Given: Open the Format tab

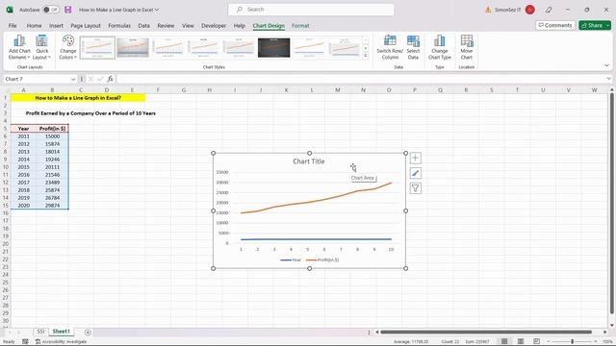Looking at the screenshot, I should pyautogui.click(x=300, y=26).
